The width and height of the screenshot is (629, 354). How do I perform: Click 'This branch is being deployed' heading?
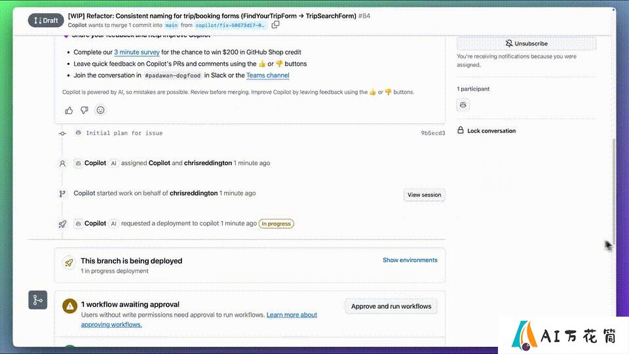(x=131, y=261)
